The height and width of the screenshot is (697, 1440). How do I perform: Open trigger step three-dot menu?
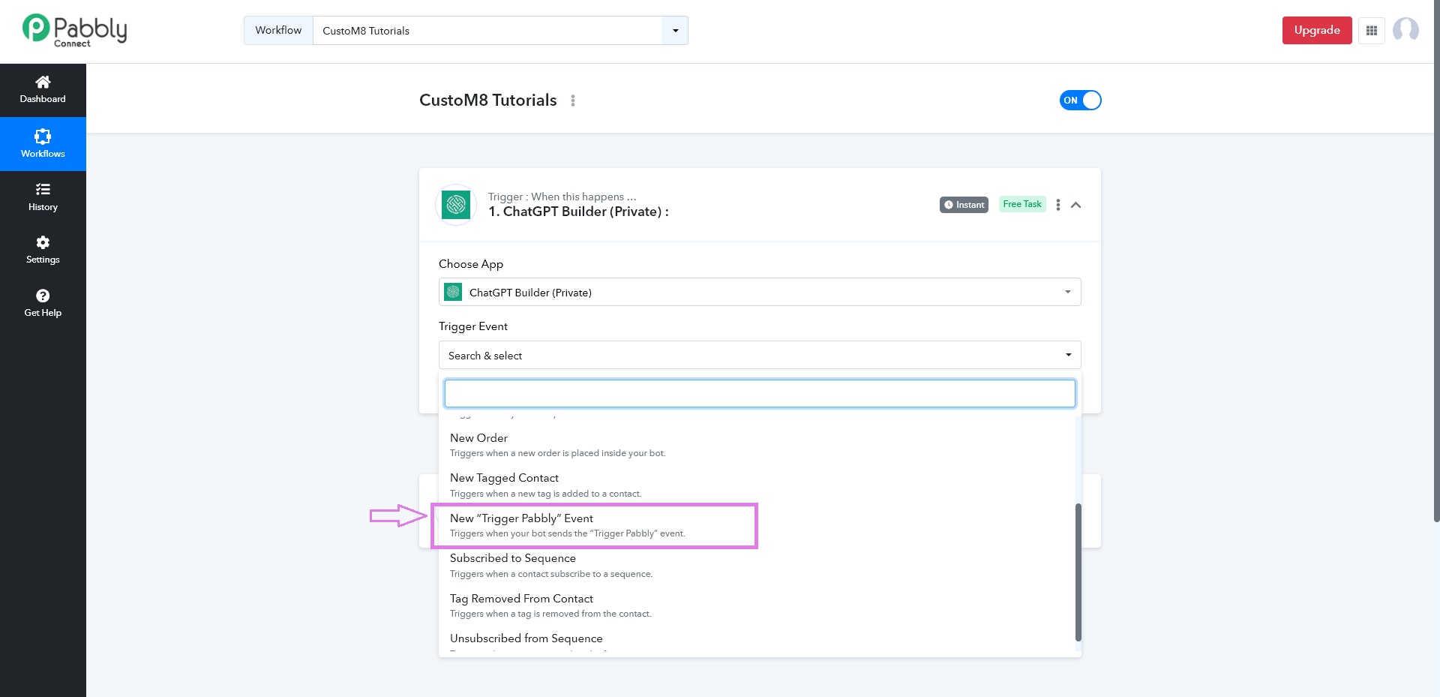point(1058,205)
